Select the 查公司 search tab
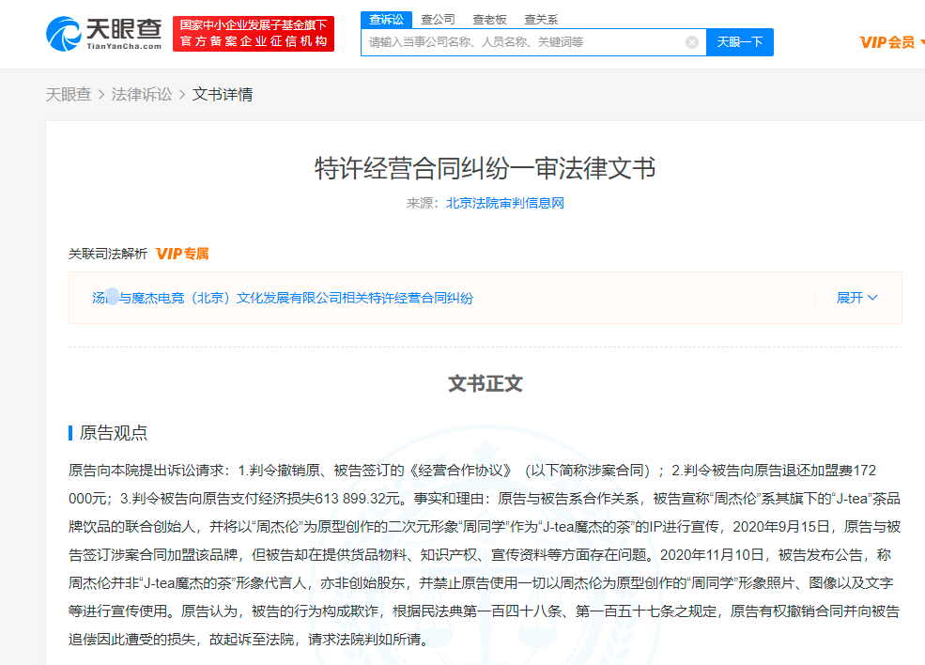 438,20
